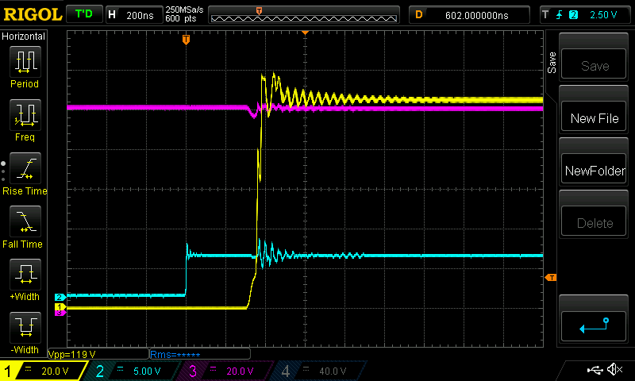The height and width of the screenshot is (381, 635).
Task: Open the Horizontal measurement menu header
Action: 24,37
